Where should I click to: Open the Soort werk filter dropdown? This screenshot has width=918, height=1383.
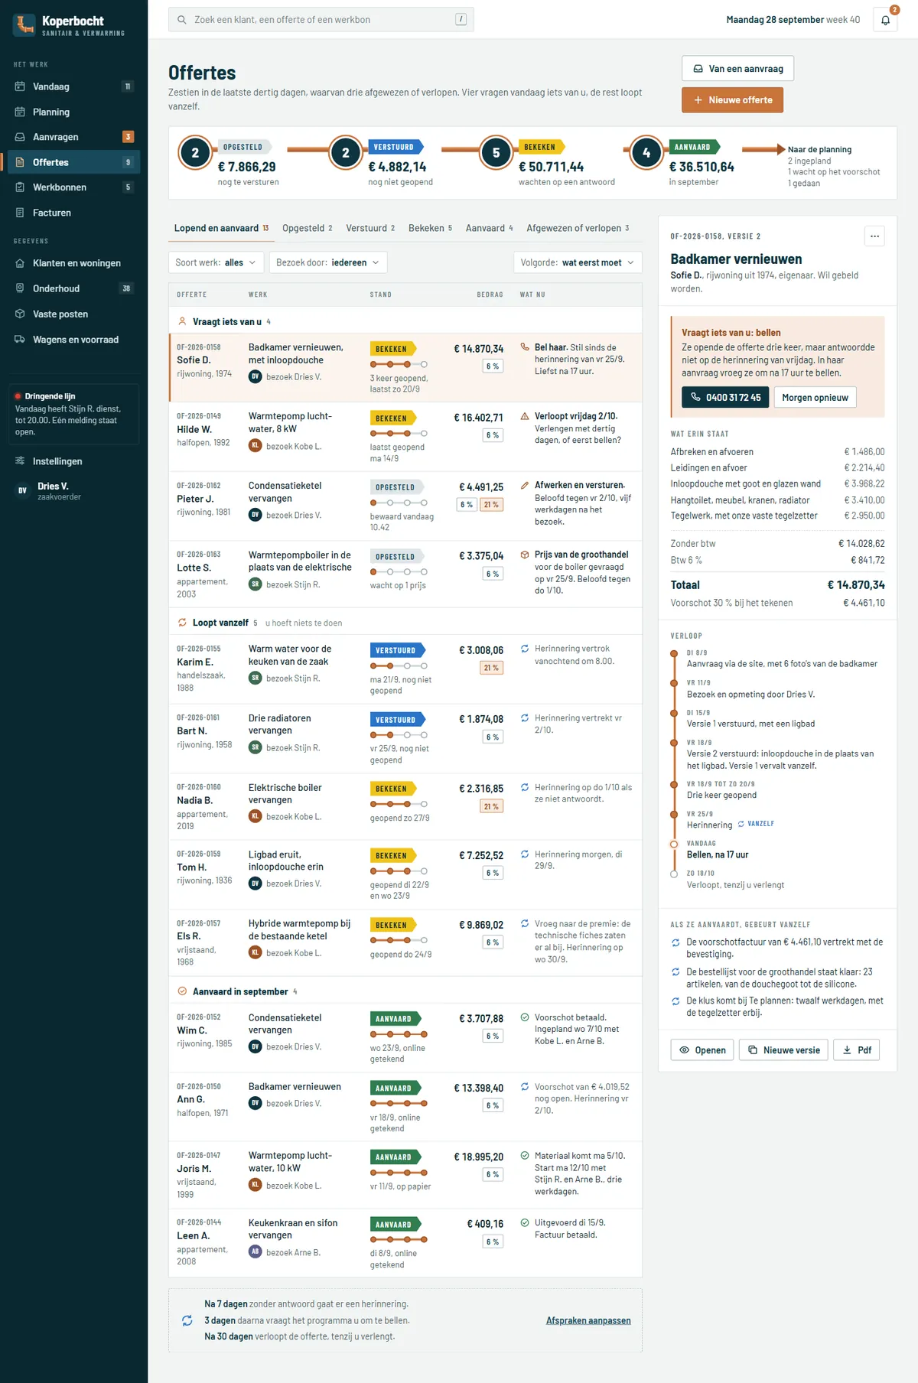click(x=216, y=262)
